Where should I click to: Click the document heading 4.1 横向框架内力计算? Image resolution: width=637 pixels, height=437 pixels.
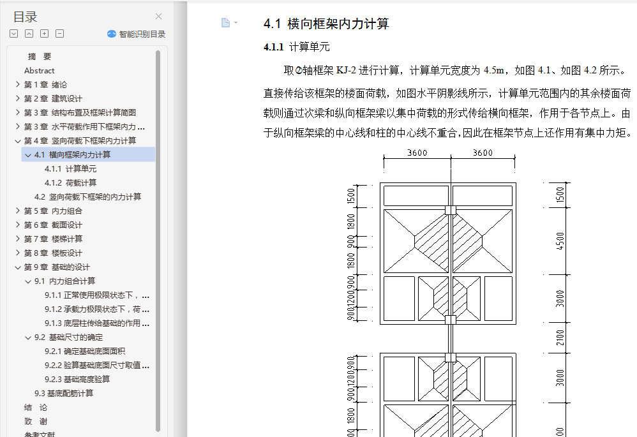coord(326,24)
